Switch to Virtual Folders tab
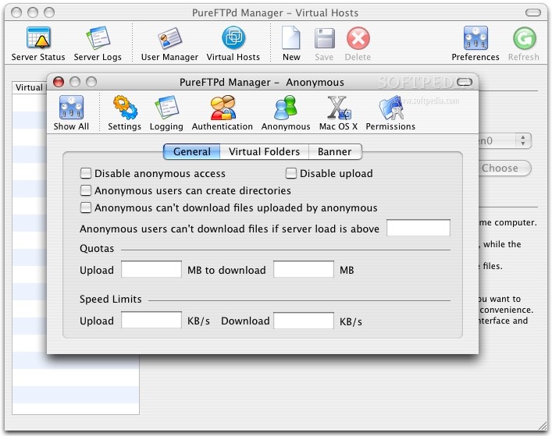Viewport: 552px width, 436px height. (x=264, y=151)
